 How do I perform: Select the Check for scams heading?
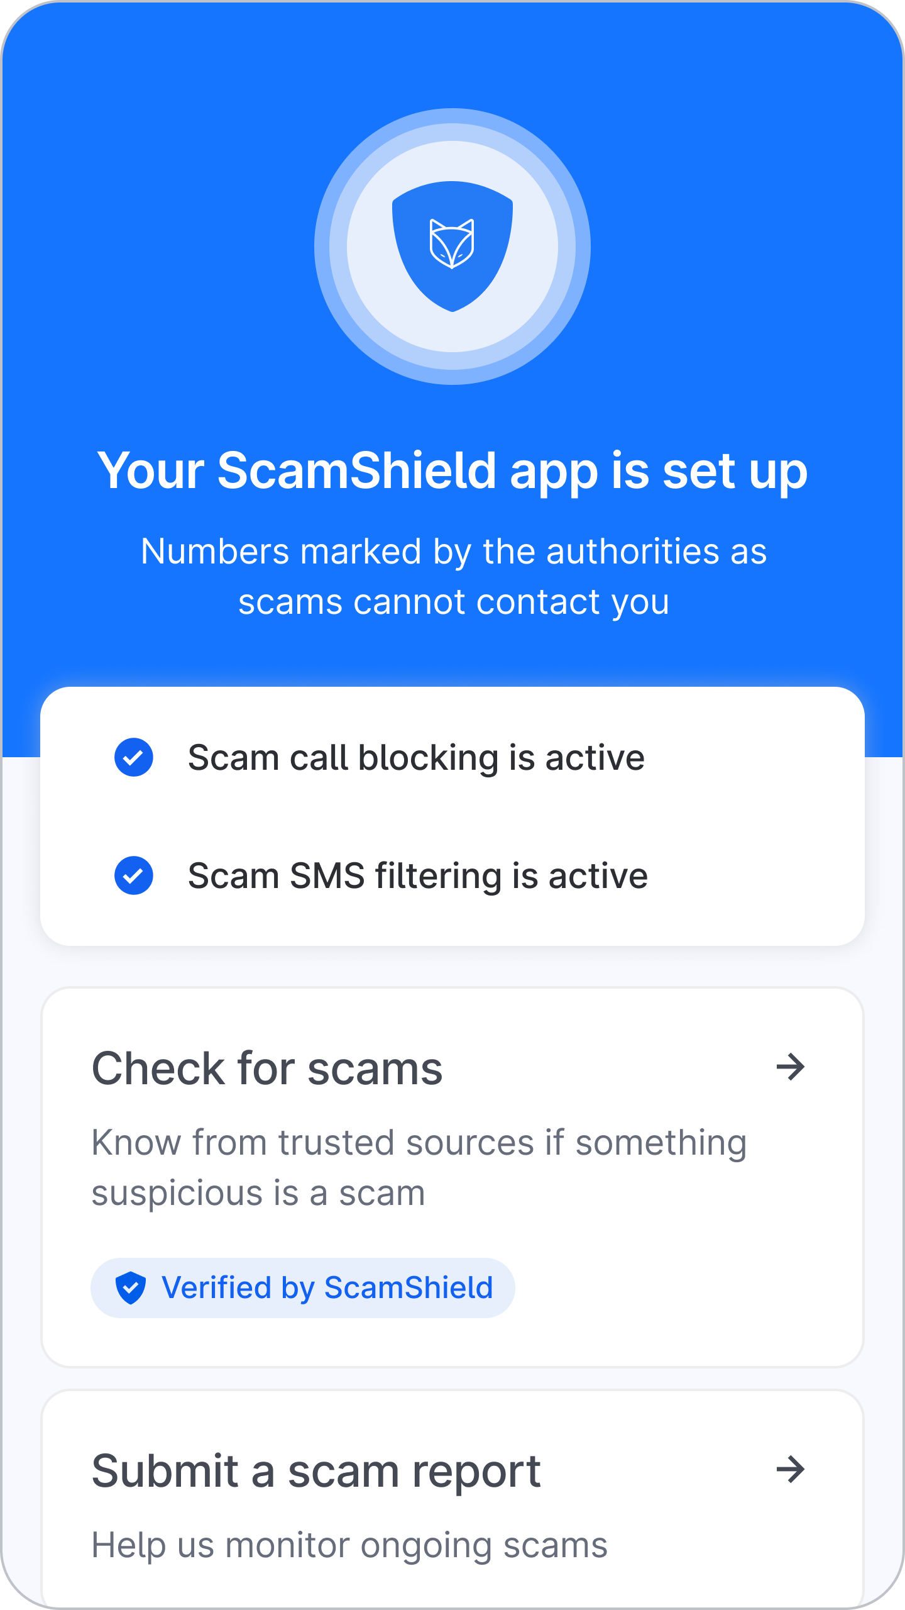(x=268, y=1069)
